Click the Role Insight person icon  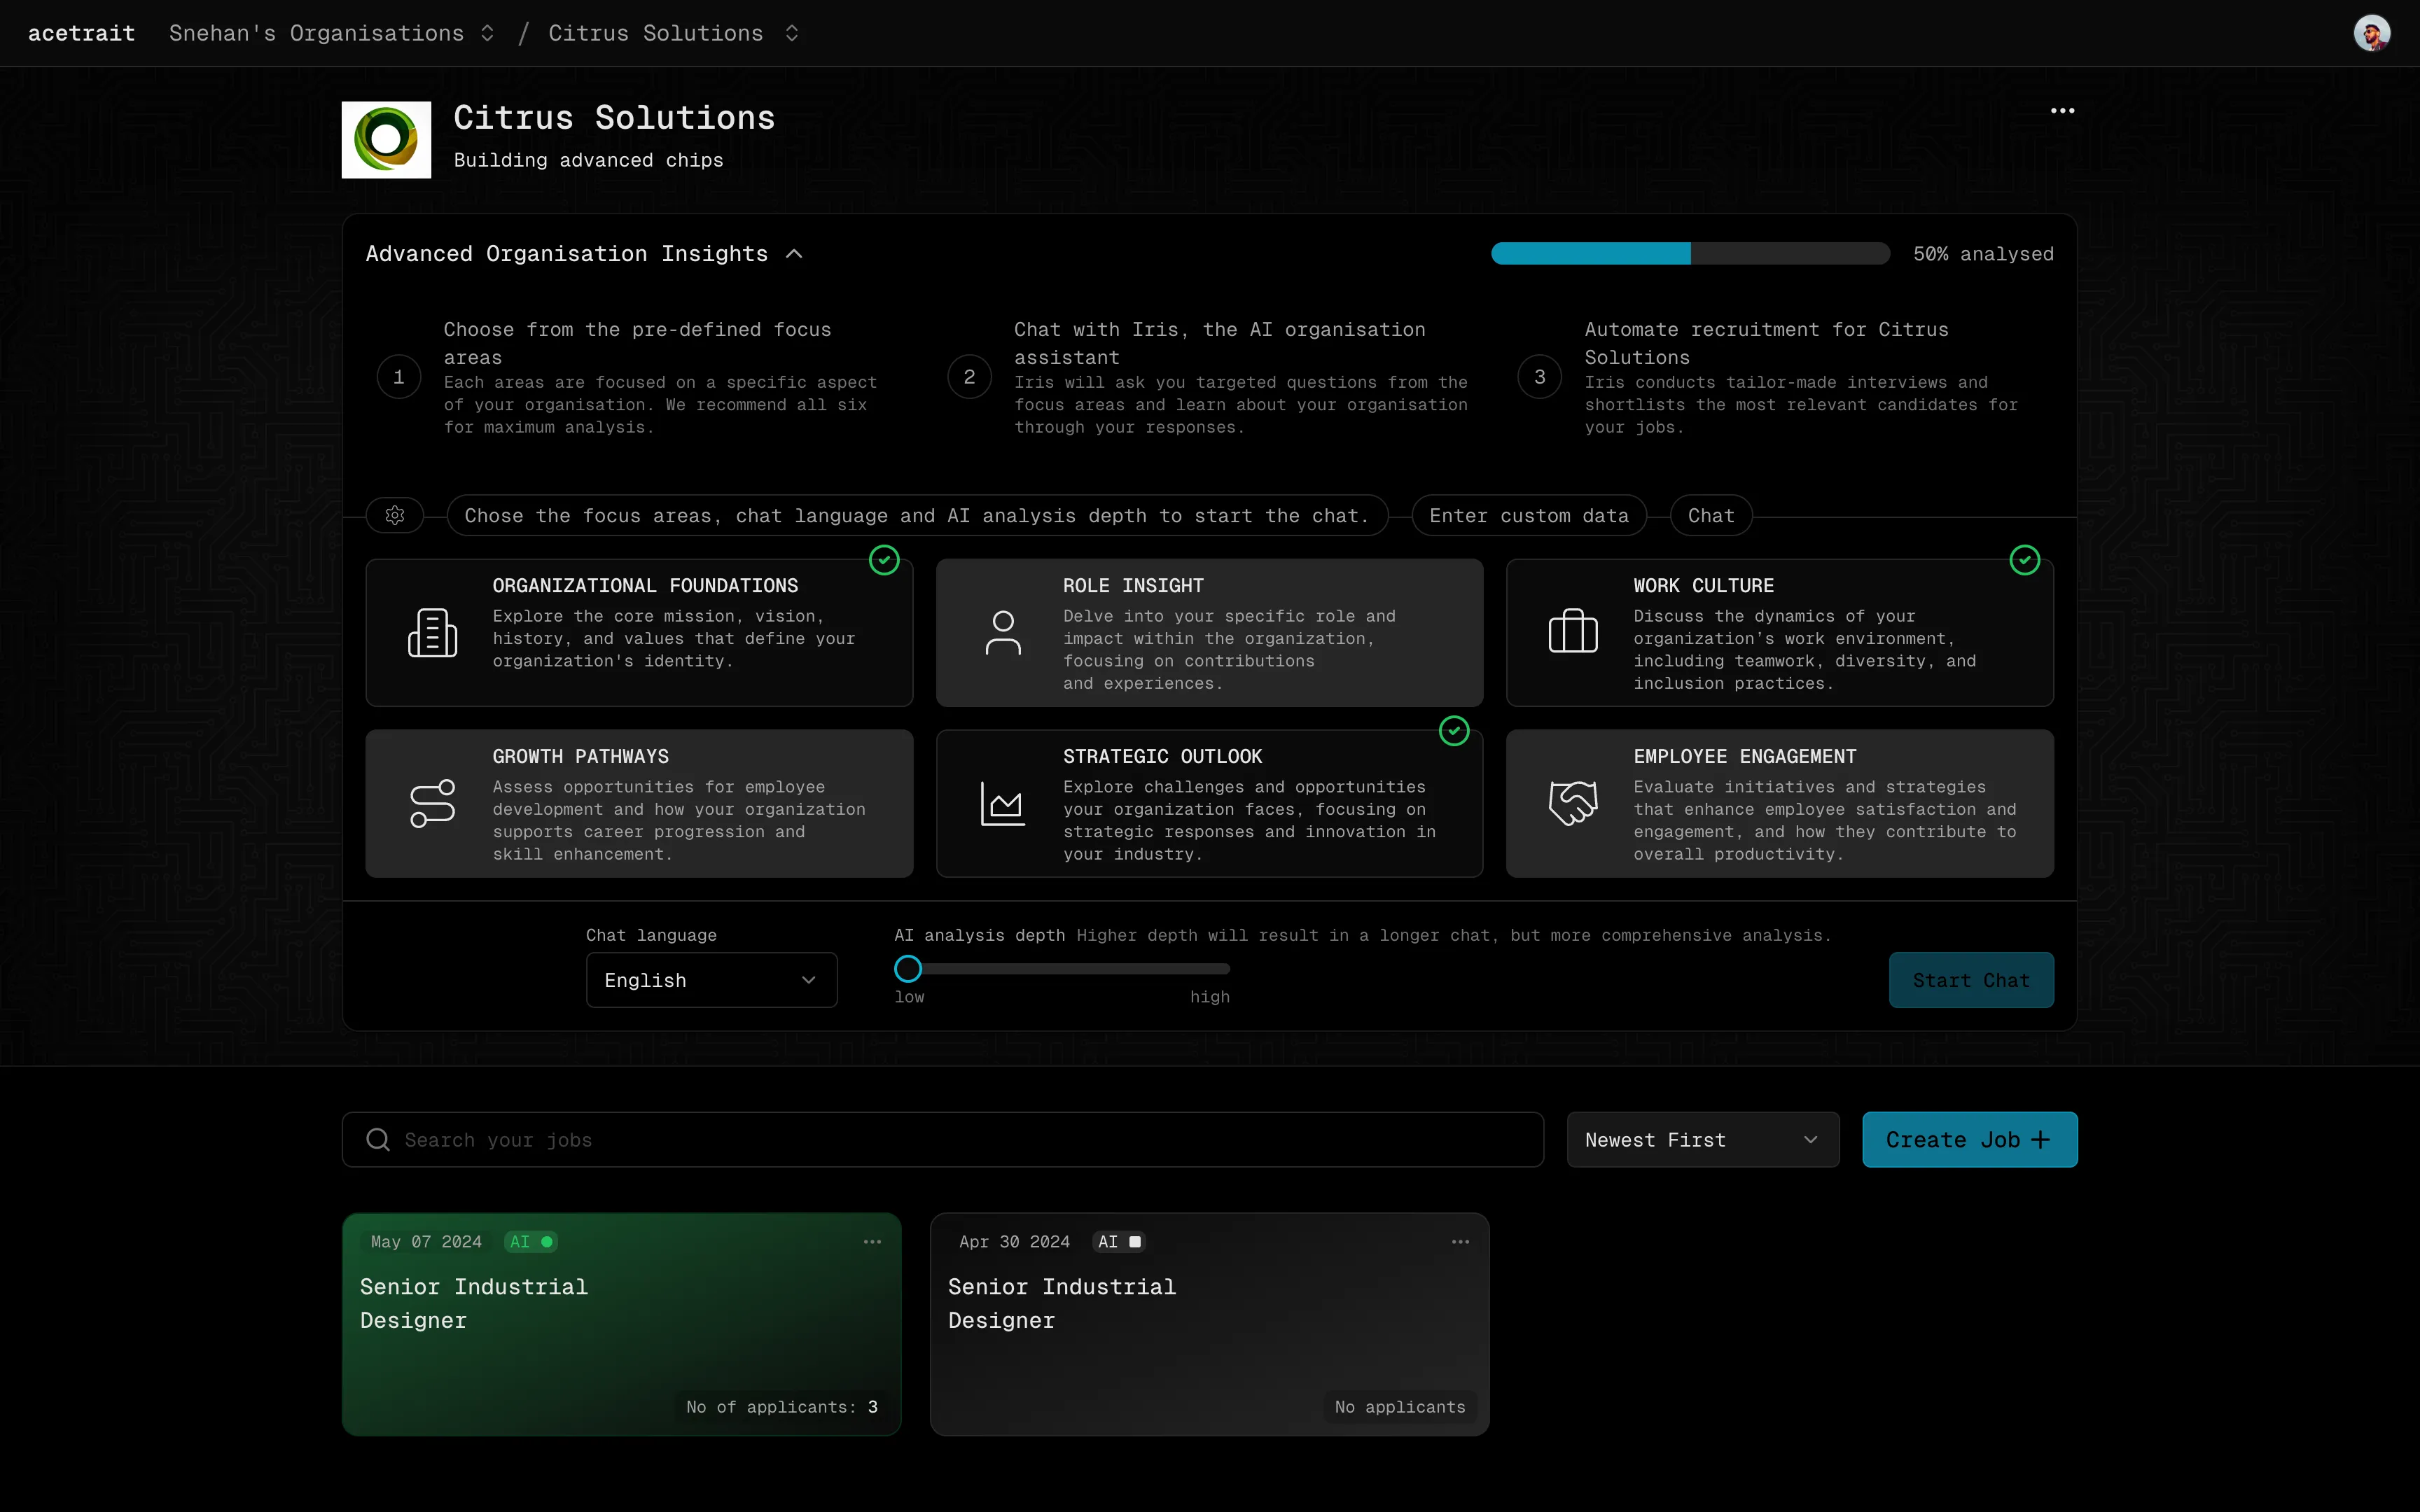1002,631
